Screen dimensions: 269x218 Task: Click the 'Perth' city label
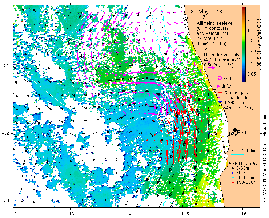[243, 133]
